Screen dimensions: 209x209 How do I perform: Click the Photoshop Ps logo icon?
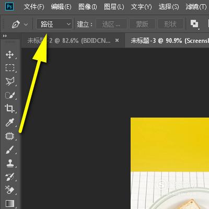click(x=9, y=7)
